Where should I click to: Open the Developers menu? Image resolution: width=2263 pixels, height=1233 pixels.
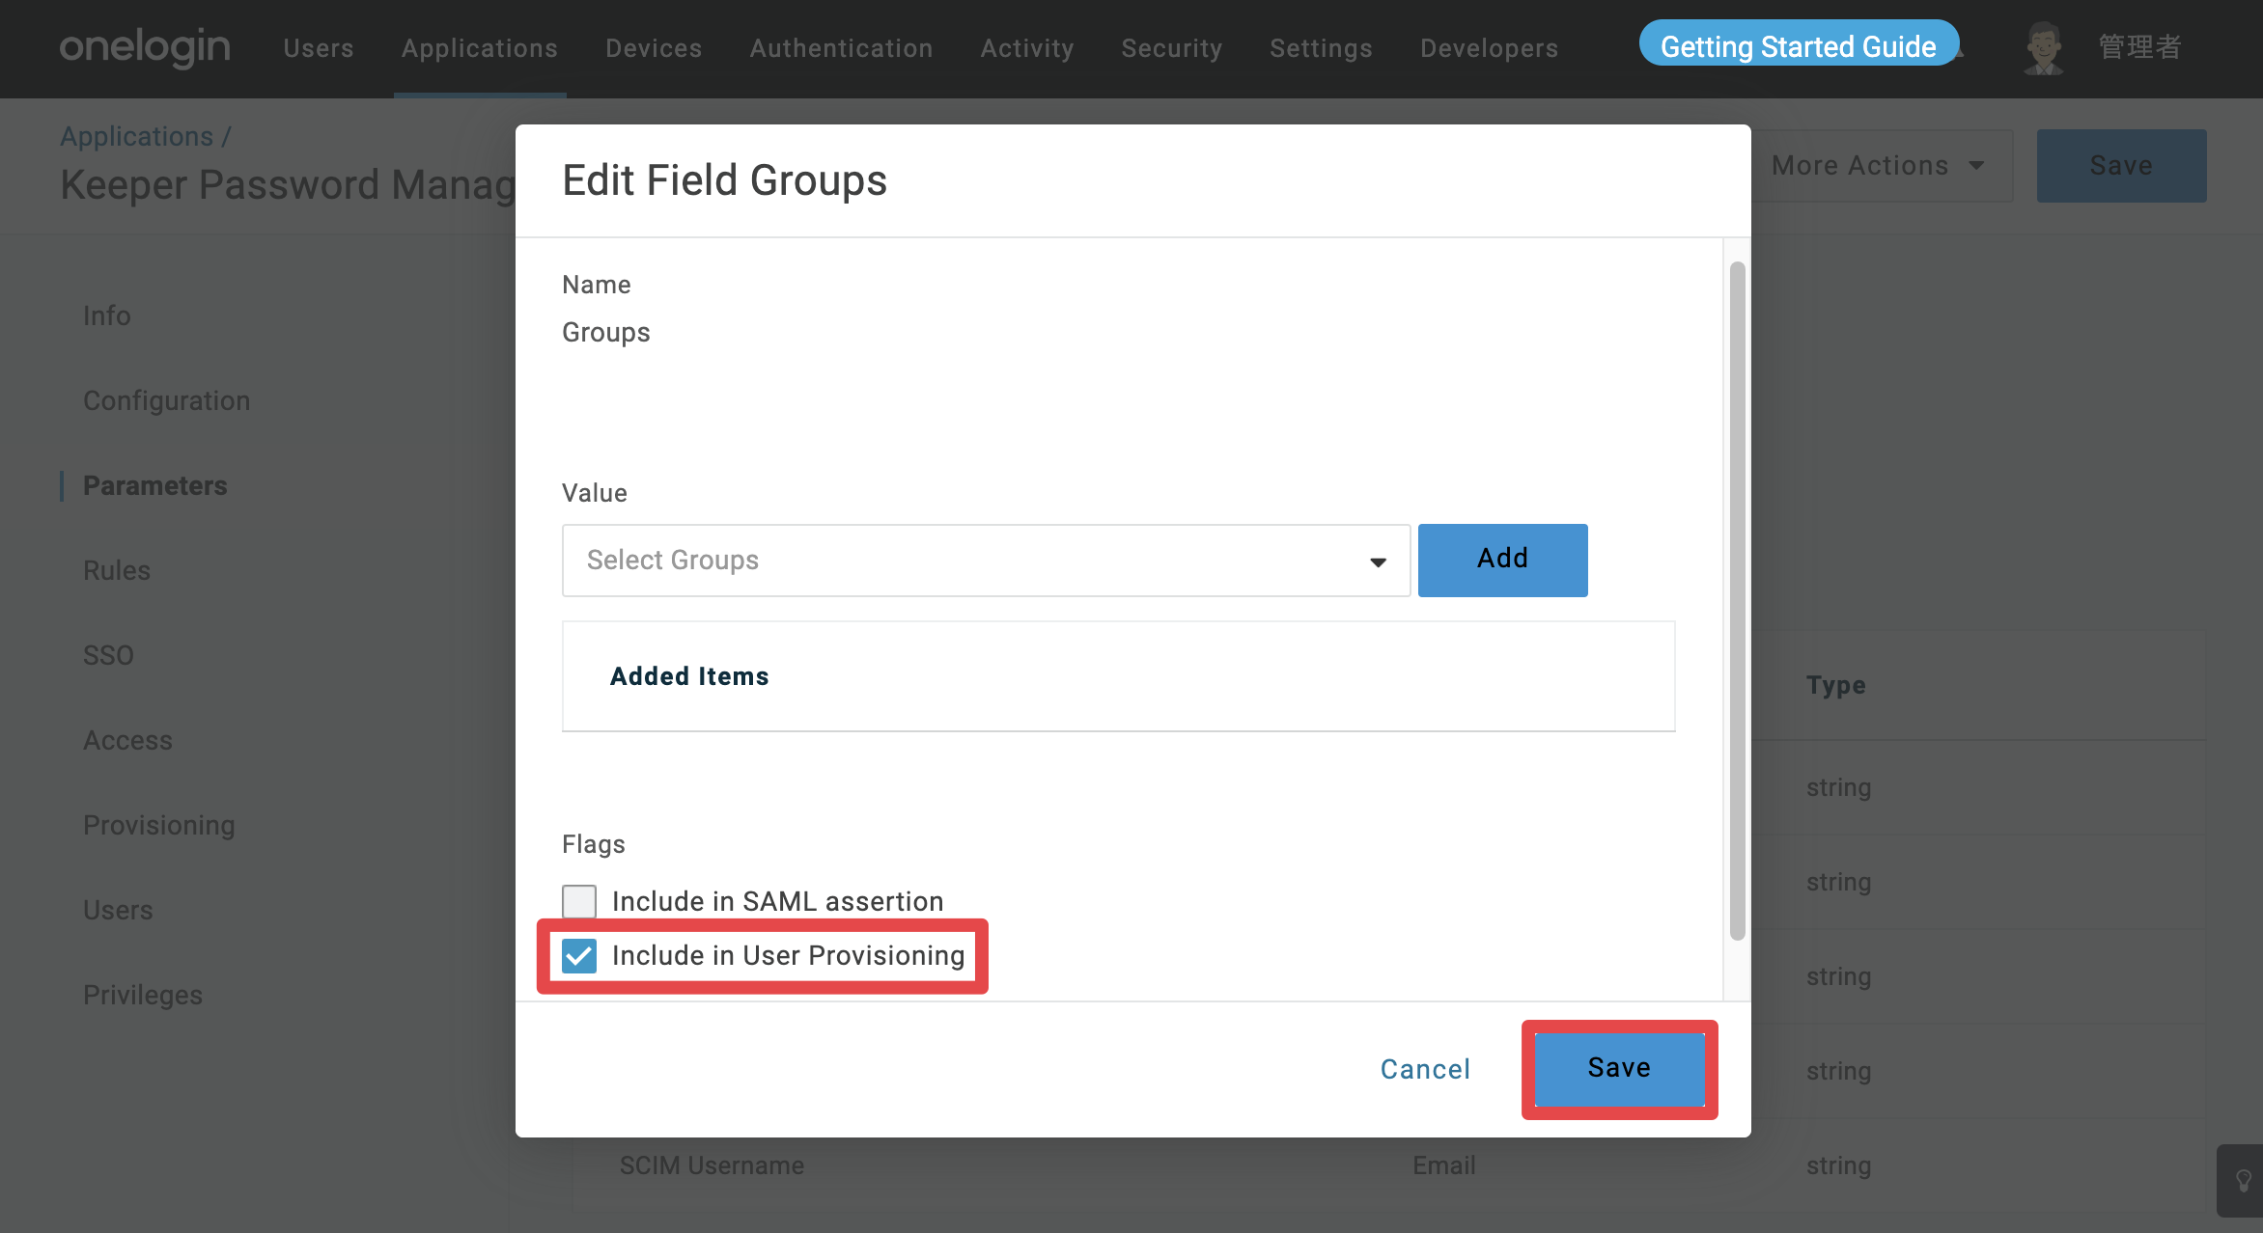(1489, 48)
